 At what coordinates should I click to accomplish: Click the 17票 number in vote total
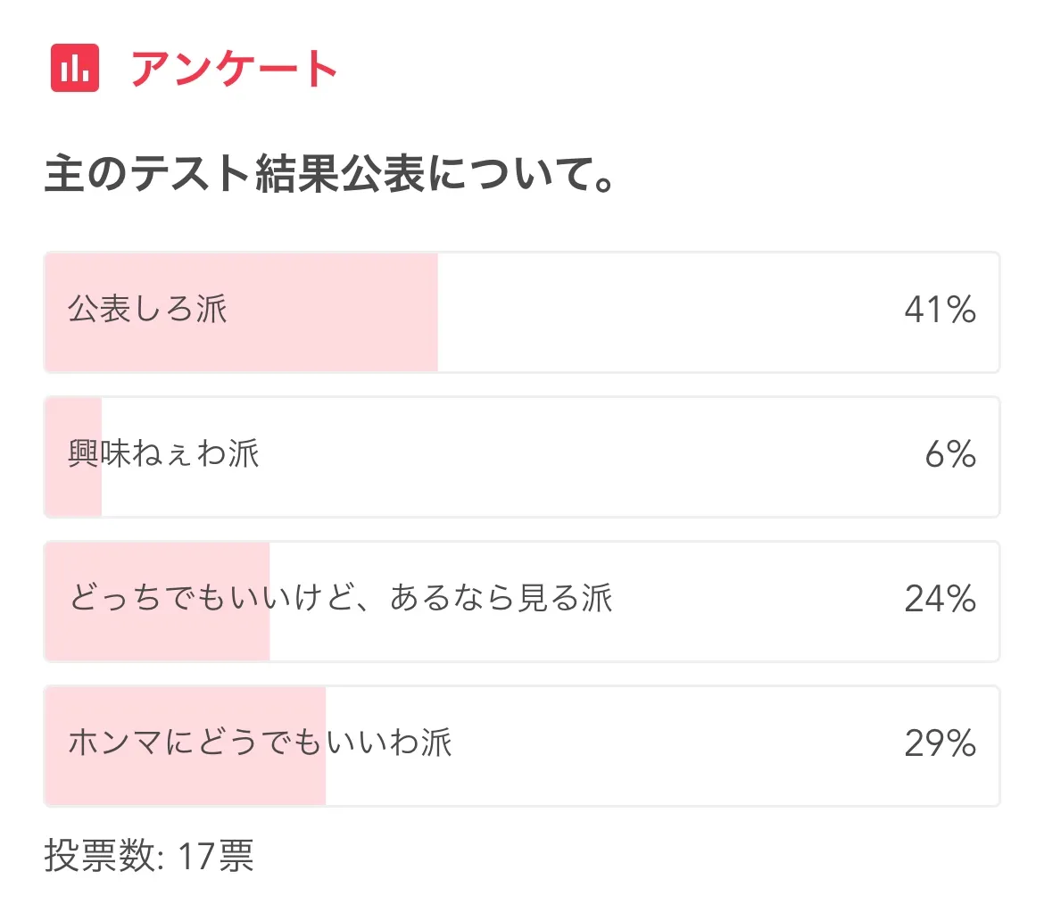tap(217, 855)
